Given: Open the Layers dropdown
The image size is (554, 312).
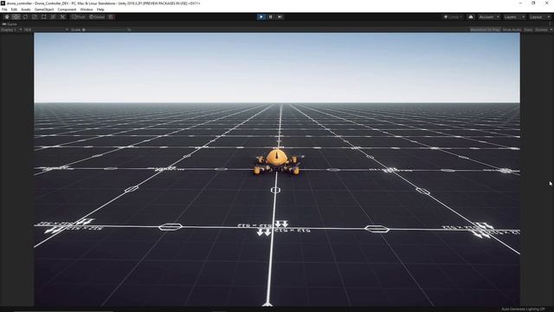Looking at the screenshot, I should click(x=513, y=17).
